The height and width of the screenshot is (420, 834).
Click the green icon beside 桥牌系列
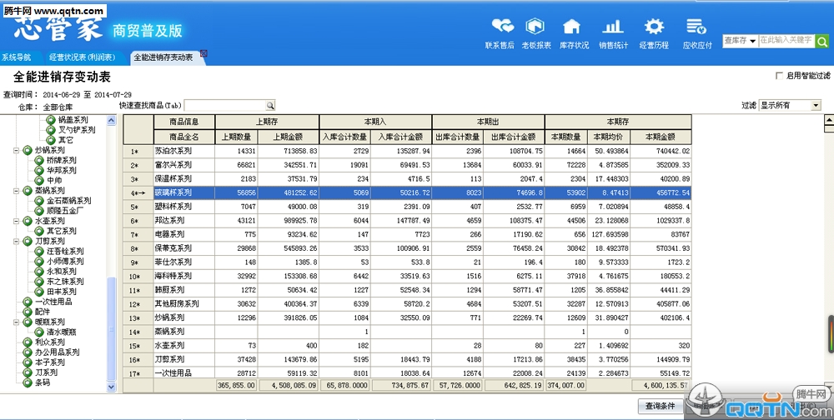(x=39, y=160)
